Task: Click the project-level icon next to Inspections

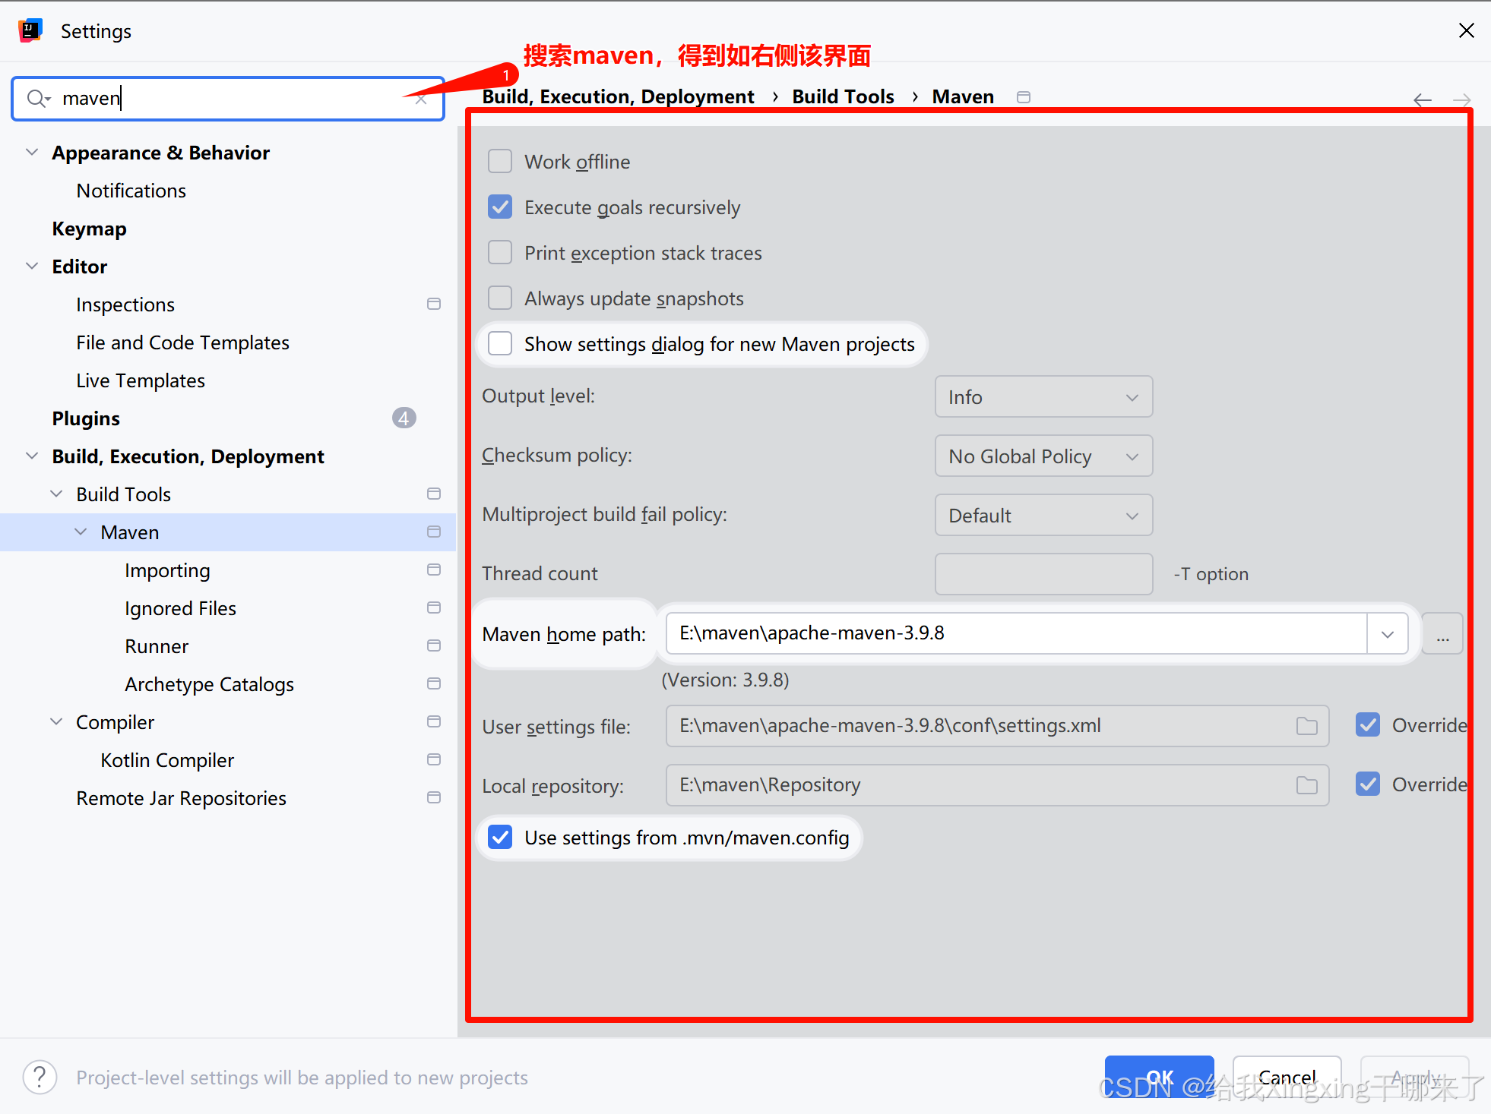Action: point(434,305)
